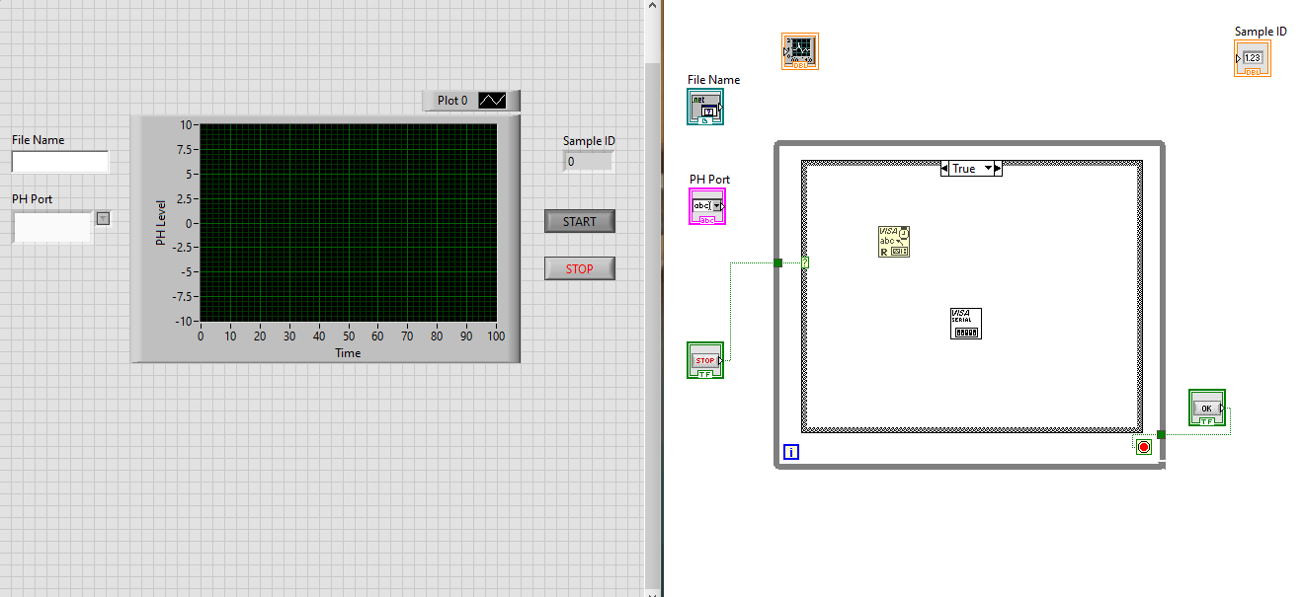Click the loop iteration terminal i
This screenshot has width=1303, height=597.
point(791,453)
